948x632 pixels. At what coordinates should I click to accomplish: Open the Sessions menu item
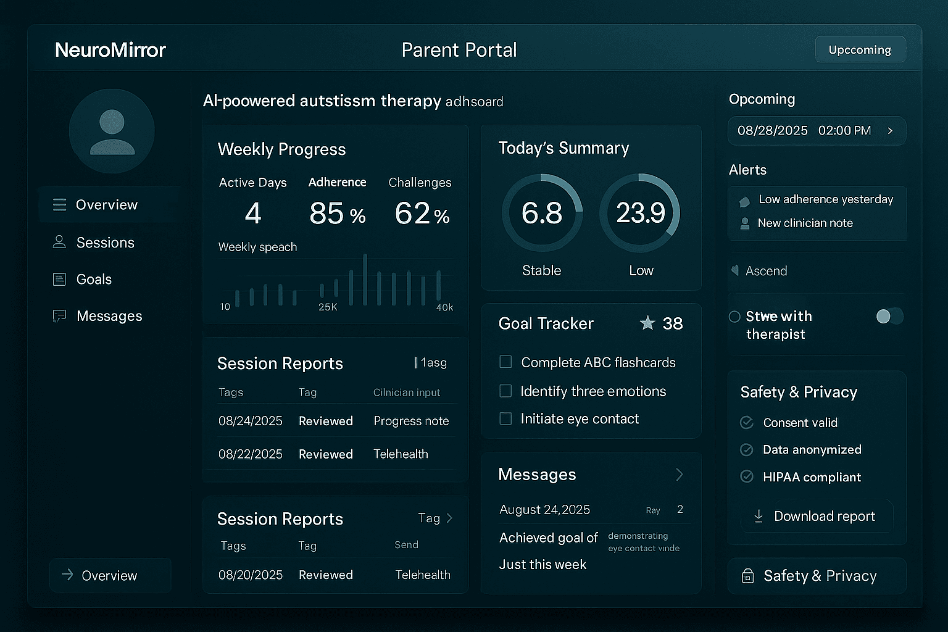click(105, 243)
